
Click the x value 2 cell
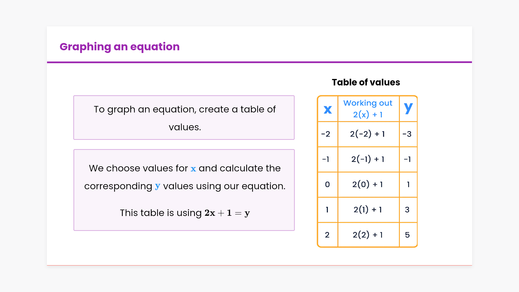[327, 235]
